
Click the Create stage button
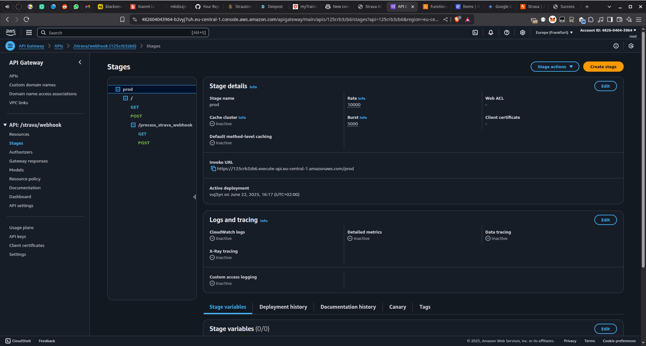tap(603, 67)
